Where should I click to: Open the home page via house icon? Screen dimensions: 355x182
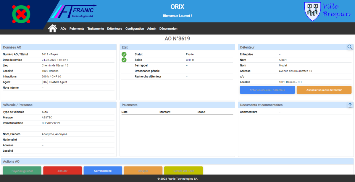52,28
